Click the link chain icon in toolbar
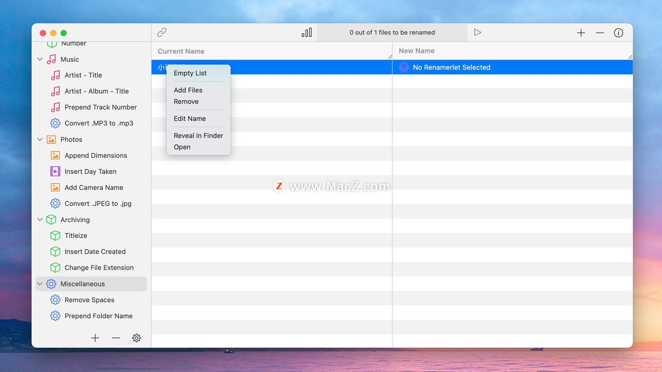662x372 pixels. click(x=162, y=32)
